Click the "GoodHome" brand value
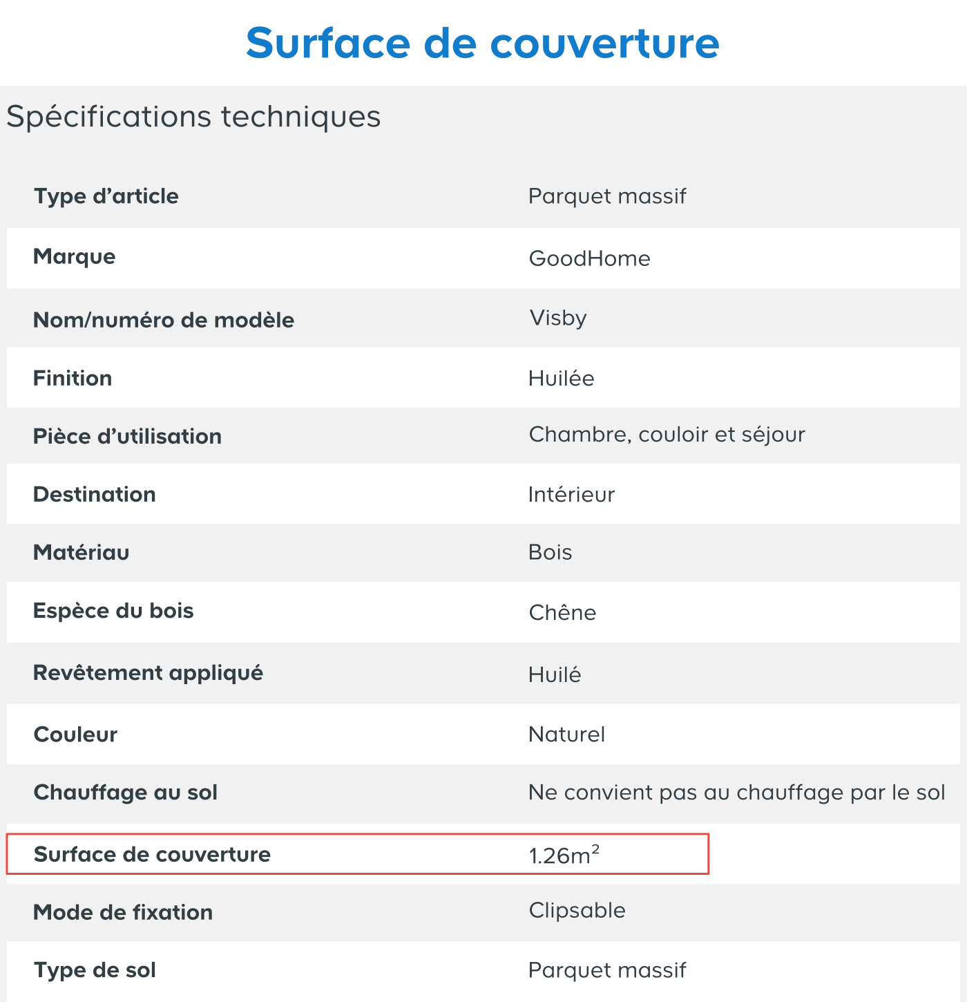 point(589,258)
